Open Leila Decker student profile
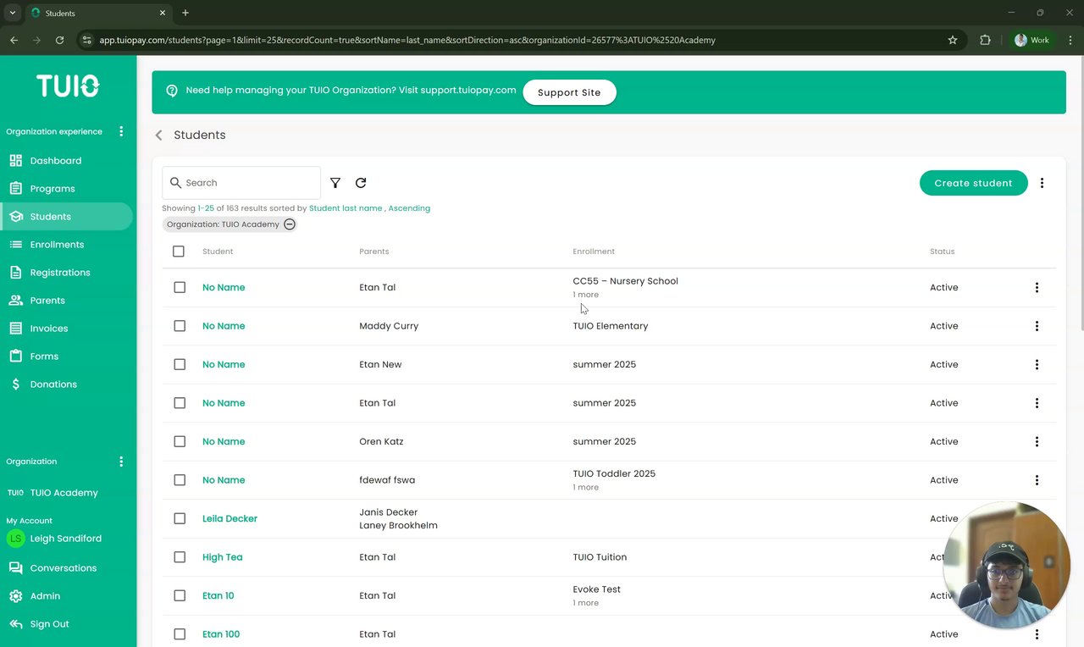 [x=230, y=519]
